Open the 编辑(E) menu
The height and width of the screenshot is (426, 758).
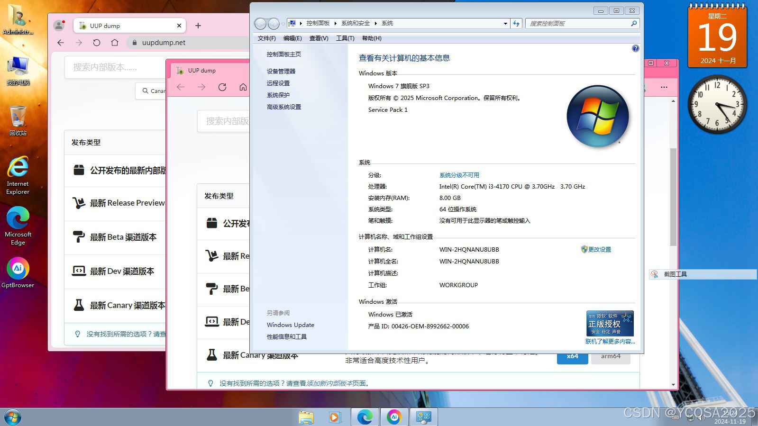(292, 38)
